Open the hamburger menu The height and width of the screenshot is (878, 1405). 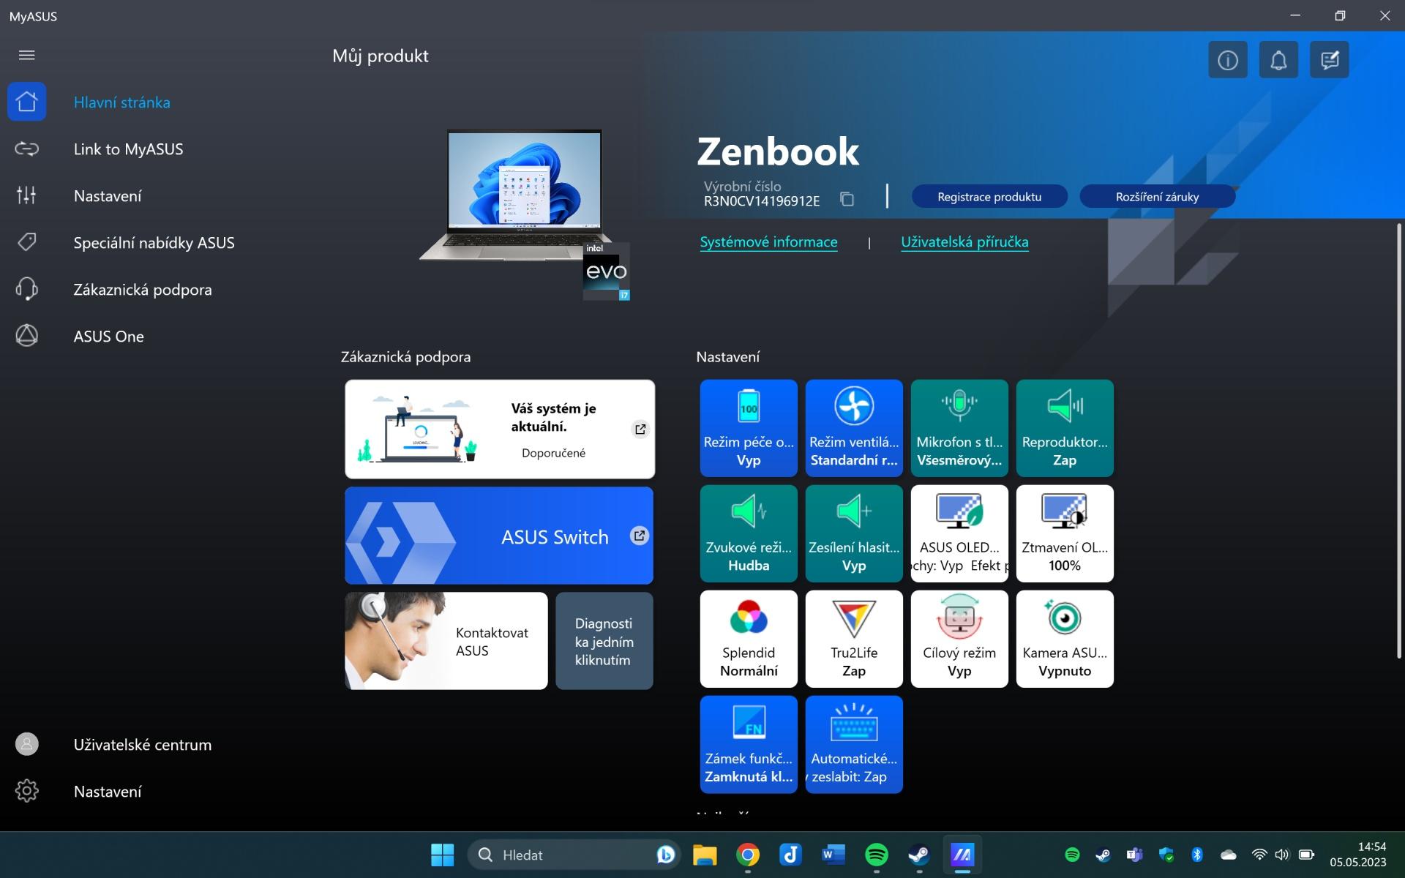click(26, 56)
